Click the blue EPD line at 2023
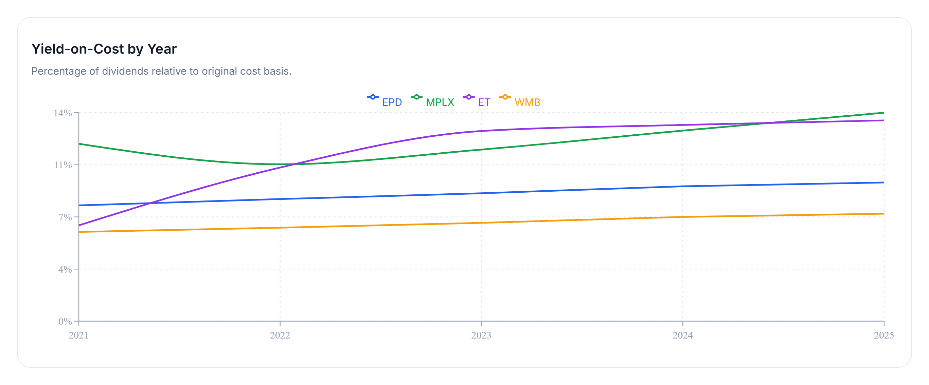 pyautogui.click(x=481, y=193)
